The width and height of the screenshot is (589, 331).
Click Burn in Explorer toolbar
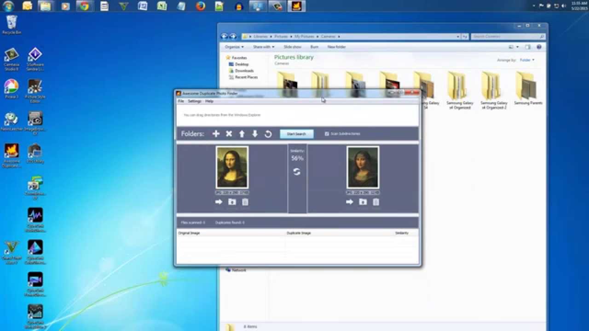(314, 47)
